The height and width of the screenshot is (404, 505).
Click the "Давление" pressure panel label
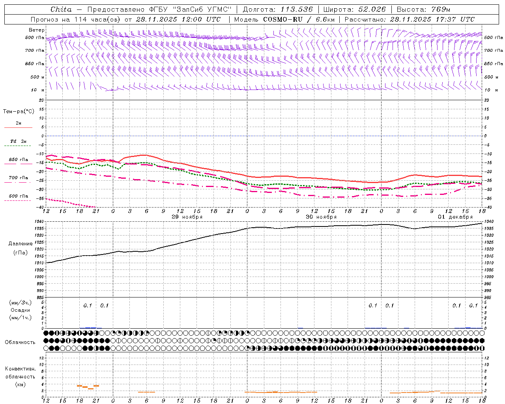[20, 244]
